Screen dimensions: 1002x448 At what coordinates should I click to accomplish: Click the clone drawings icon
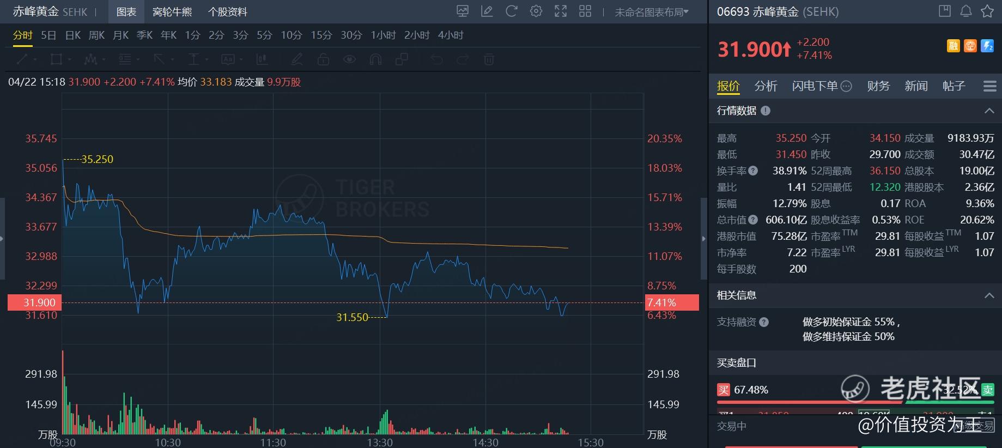(x=402, y=59)
